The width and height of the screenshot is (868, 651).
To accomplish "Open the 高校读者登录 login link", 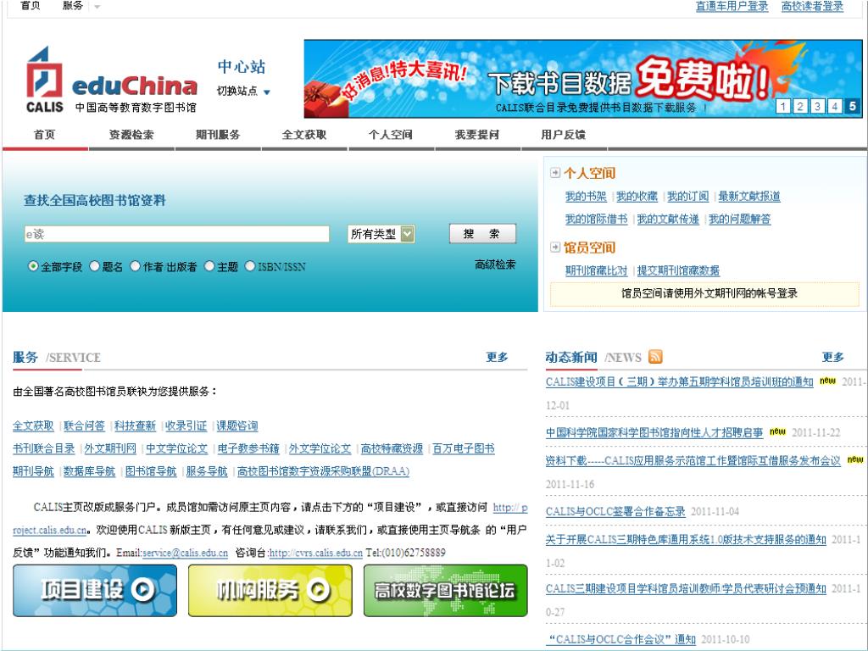I will click(812, 6).
